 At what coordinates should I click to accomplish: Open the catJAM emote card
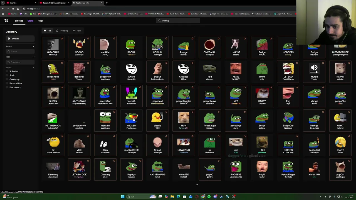tap(105, 47)
